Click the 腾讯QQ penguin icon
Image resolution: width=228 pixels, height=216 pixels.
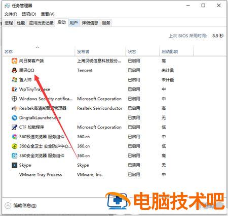14,70
